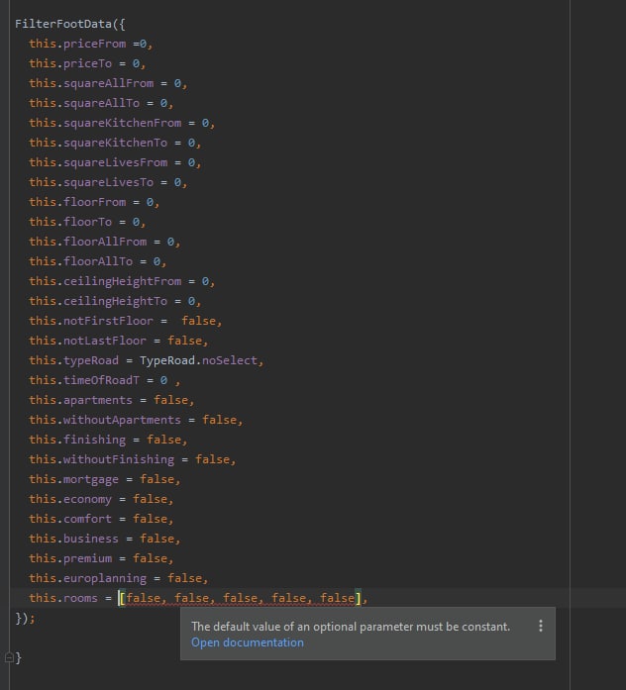
Task: Click the this.floorTo parameter
Action: pyautogui.click(x=70, y=222)
